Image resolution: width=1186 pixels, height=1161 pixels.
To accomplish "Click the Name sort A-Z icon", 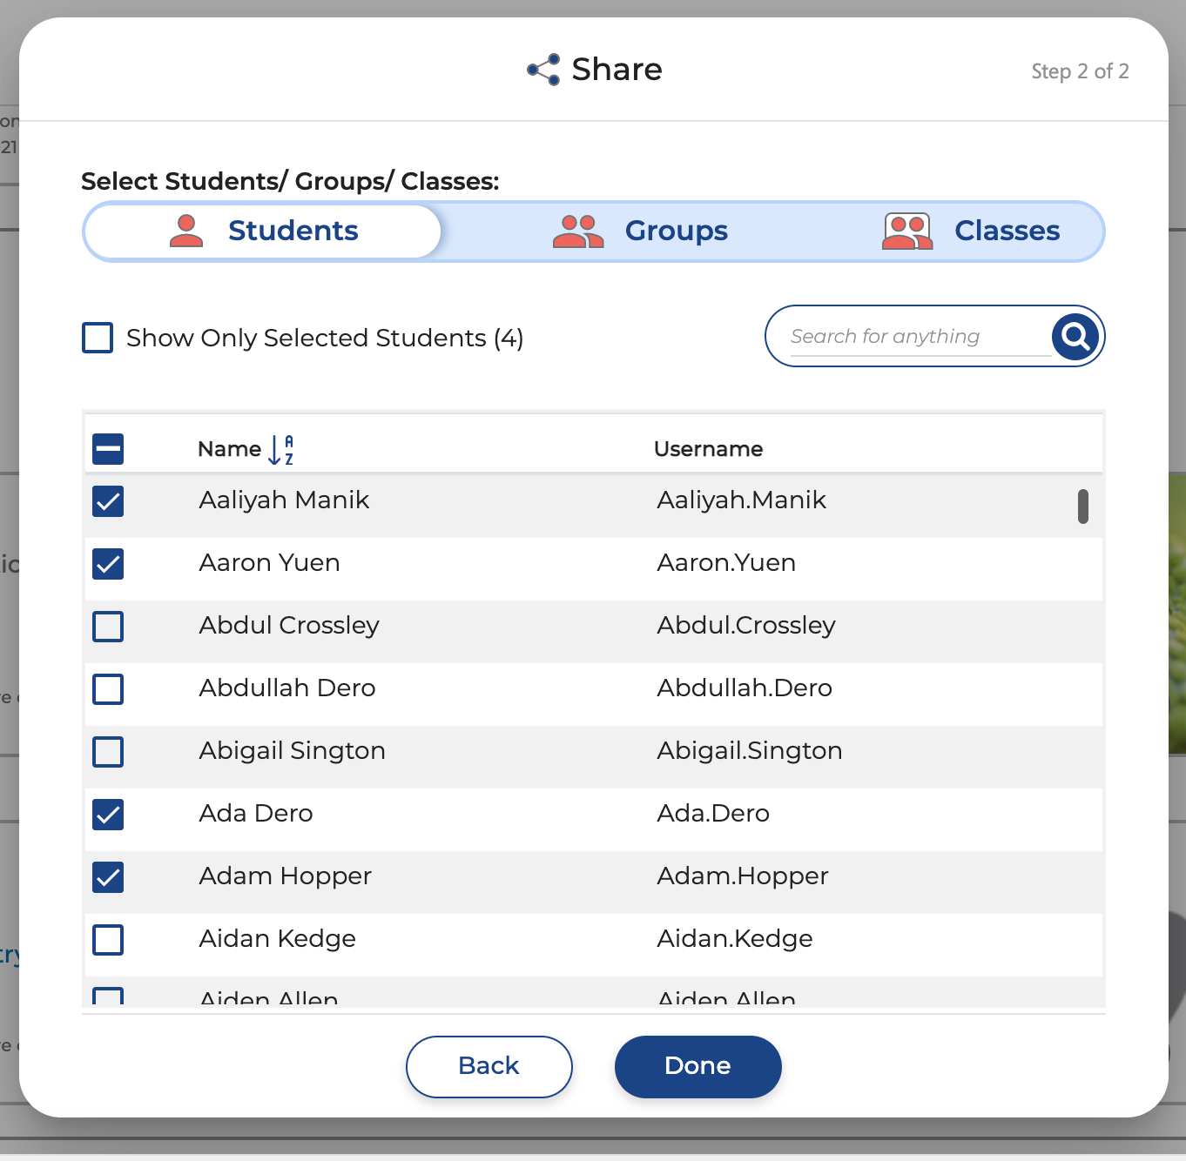I will (x=280, y=450).
